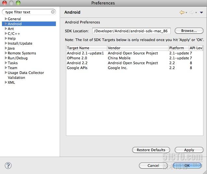Expand the Run/Debug node

tap(6, 58)
